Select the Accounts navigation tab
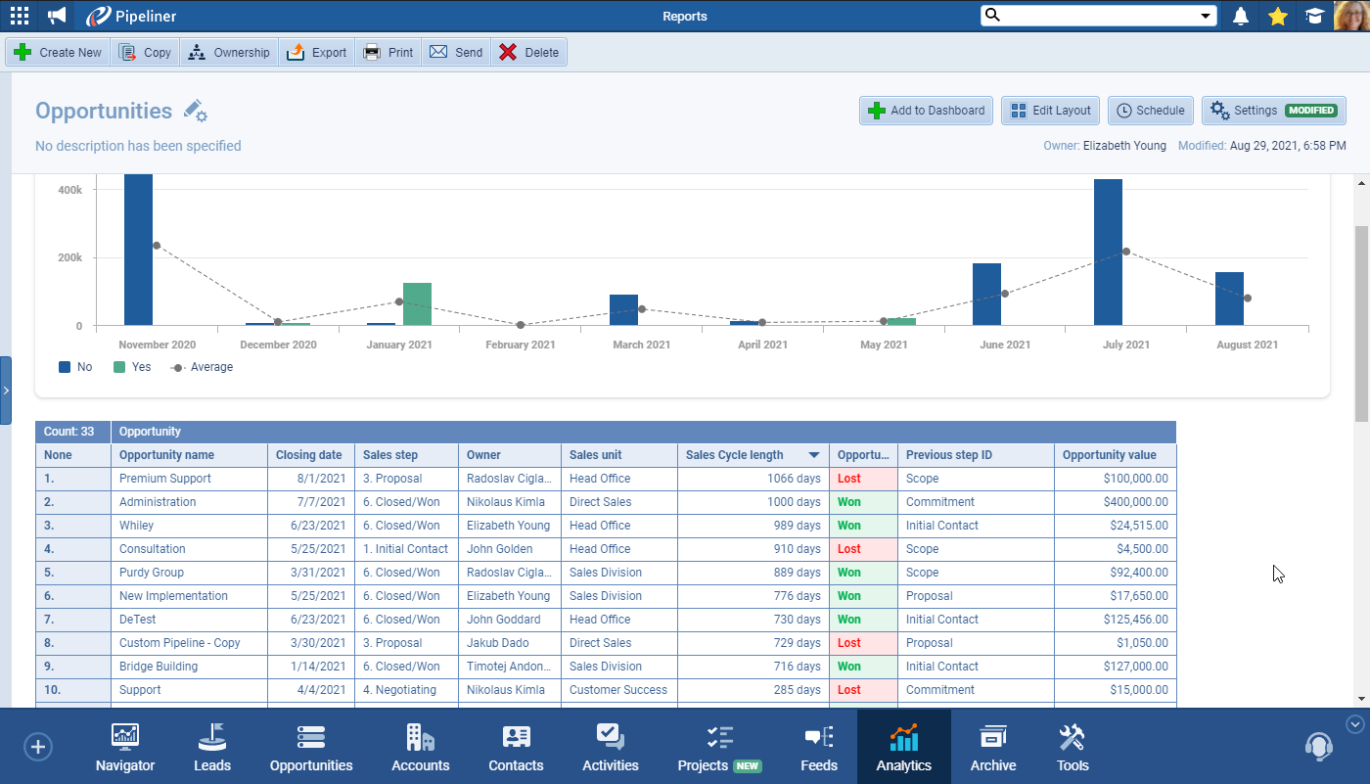Viewport: 1370px width, 784px height. [420, 746]
